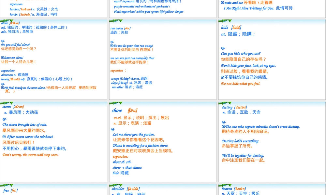326x195 pixels.
Task: Open the 'show' vocabulary slide thumbnail
Action: (x=163, y=142)
